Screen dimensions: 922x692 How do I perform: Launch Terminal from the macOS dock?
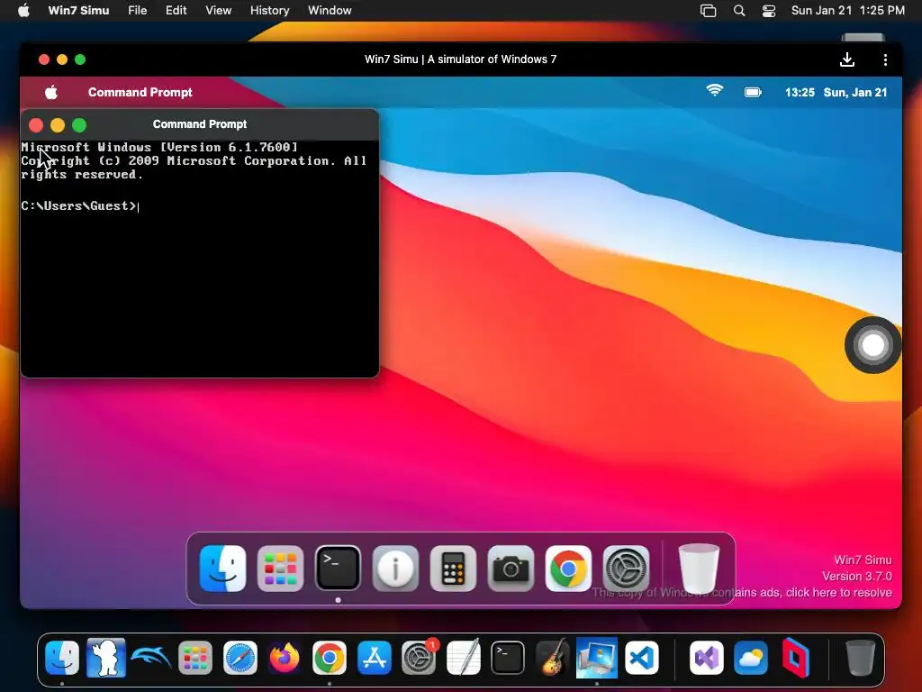[508, 657]
